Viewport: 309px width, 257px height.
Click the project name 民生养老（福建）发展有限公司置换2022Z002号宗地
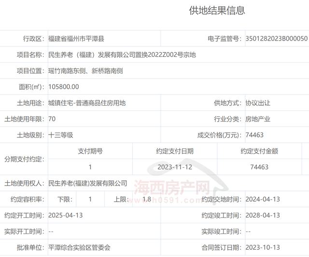[x=122, y=54]
